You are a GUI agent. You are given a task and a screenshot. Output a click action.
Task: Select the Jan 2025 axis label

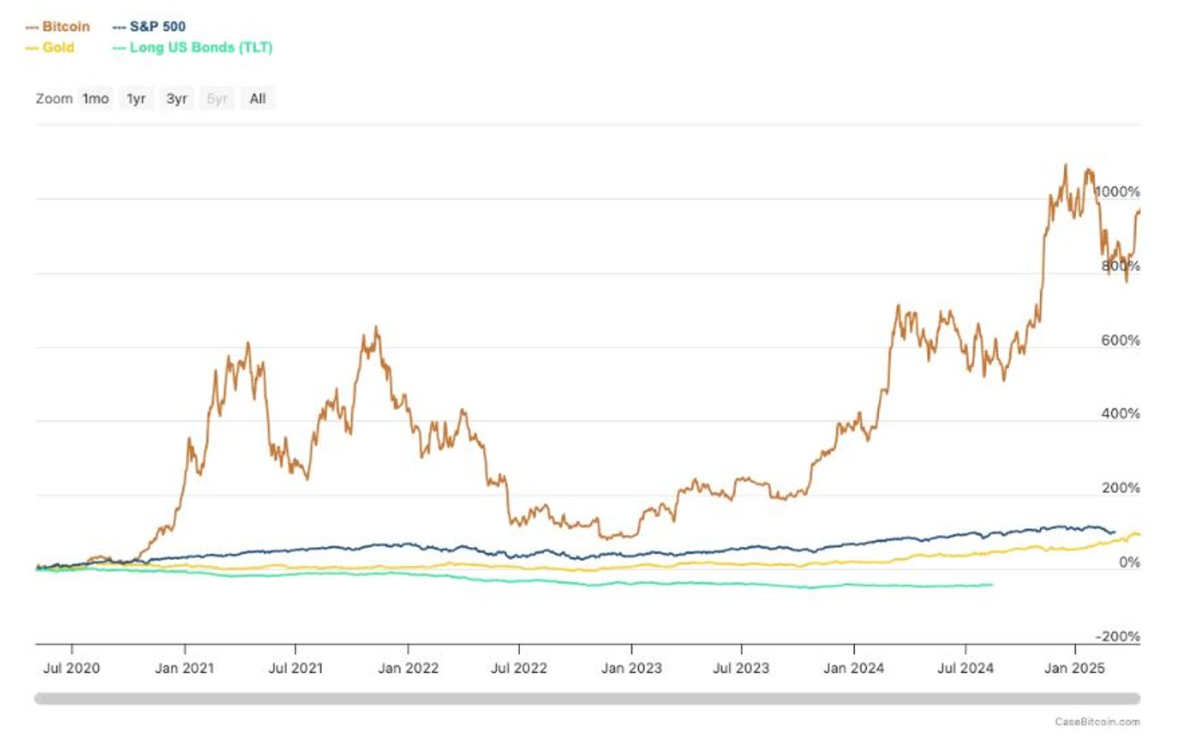pyautogui.click(x=1074, y=668)
